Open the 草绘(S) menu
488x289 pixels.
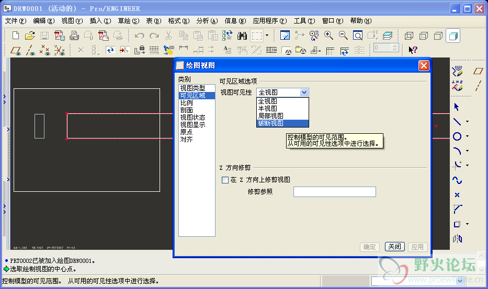pyautogui.click(x=129, y=21)
